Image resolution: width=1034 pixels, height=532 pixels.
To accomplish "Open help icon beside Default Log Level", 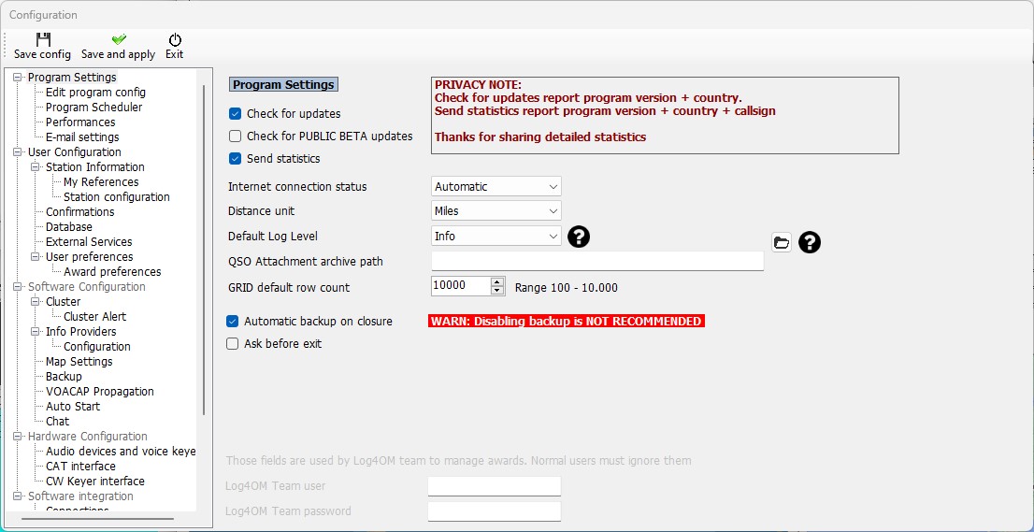I will (579, 236).
